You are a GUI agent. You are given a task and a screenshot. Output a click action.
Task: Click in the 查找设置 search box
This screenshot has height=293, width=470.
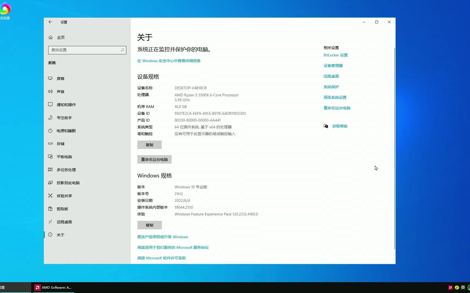pos(87,50)
